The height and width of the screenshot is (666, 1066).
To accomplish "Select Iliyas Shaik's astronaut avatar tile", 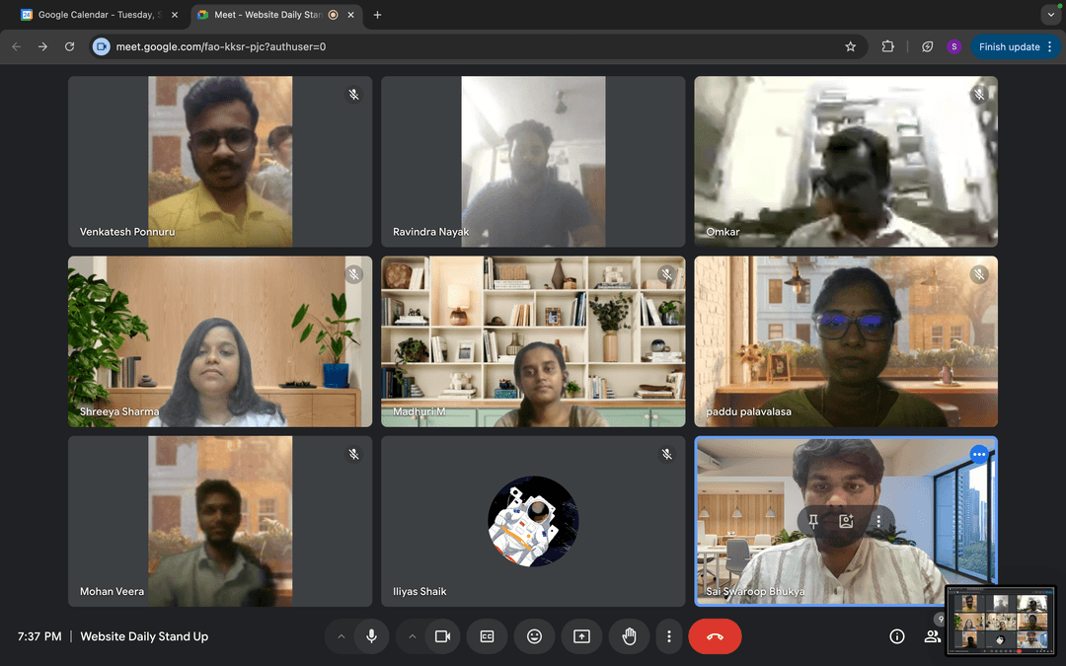I will 533,521.
